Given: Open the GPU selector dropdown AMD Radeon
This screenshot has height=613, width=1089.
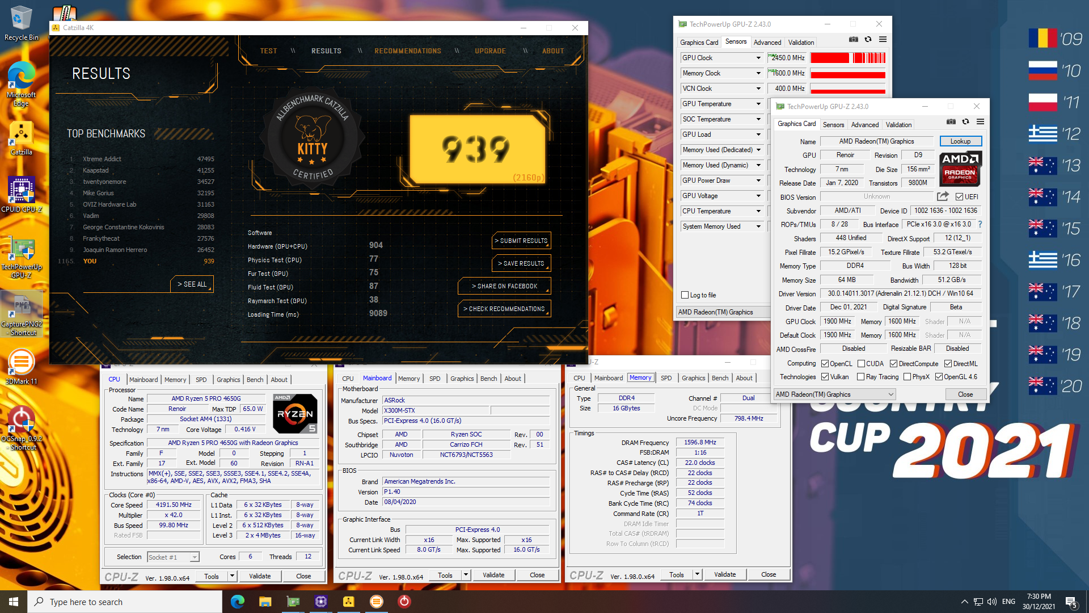Looking at the screenshot, I should 835,394.
